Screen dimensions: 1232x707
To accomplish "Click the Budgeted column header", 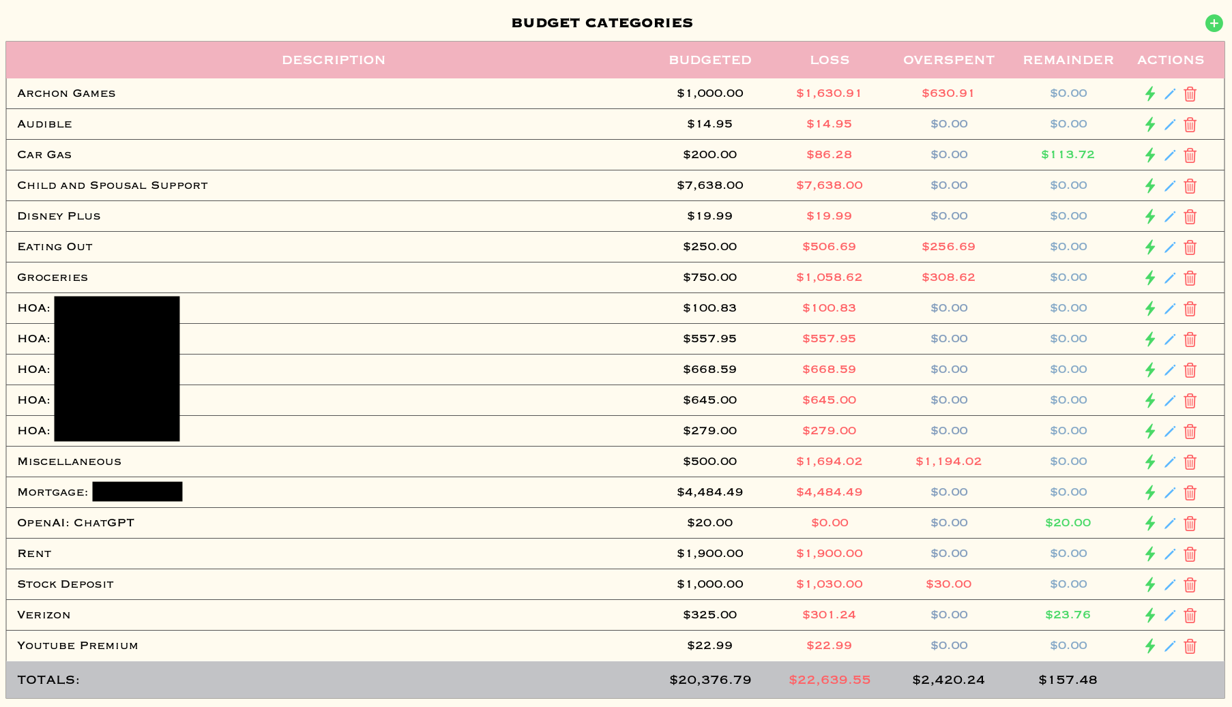I will click(x=709, y=60).
